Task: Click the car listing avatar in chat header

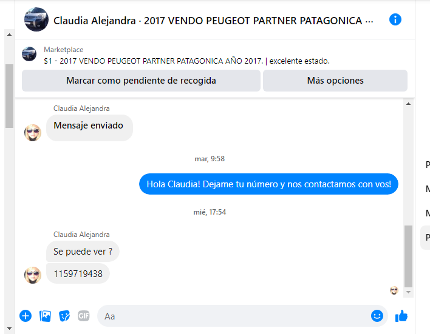Action: [x=36, y=20]
